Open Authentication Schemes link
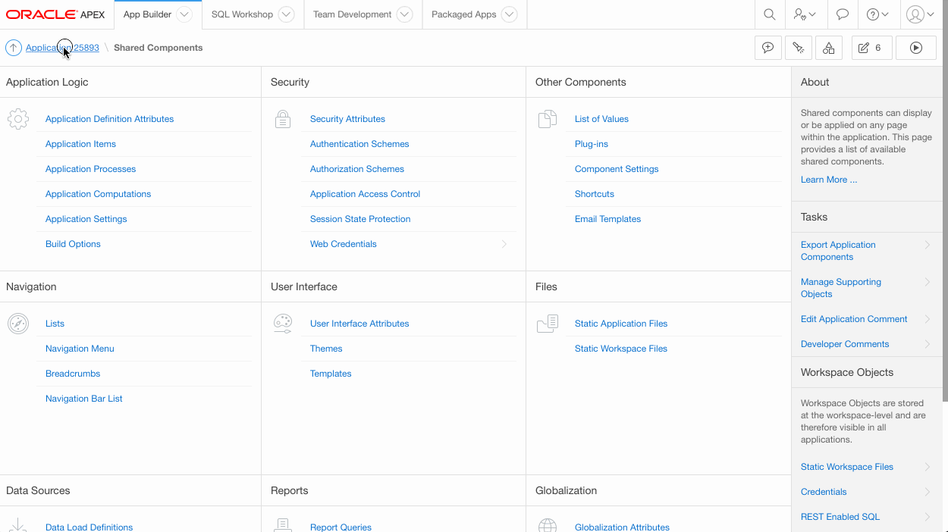 [x=359, y=144]
